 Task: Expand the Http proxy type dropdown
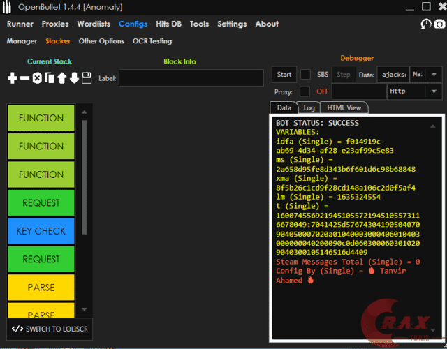(x=433, y=91)
